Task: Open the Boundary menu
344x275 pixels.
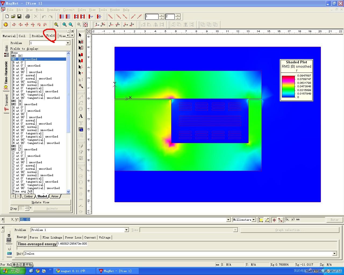Action: click(x=54, y=10)
